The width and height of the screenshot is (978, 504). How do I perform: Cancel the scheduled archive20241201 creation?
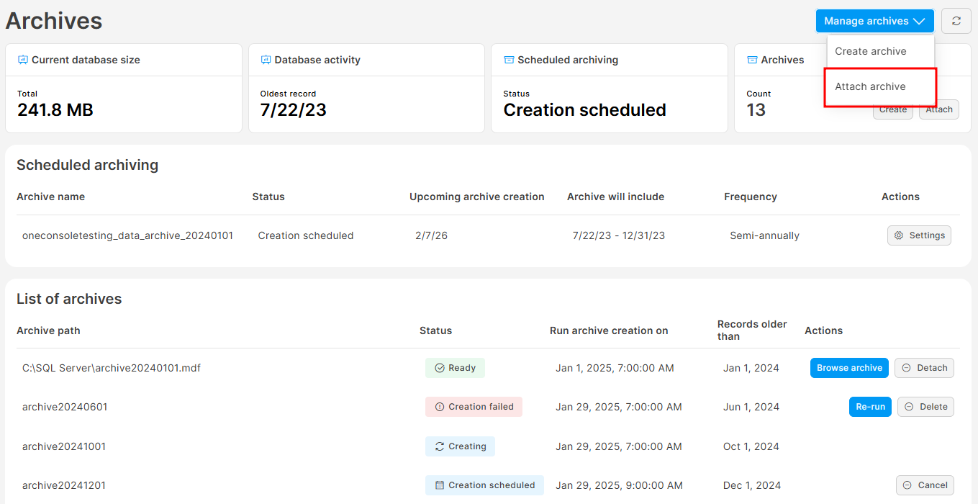tap(925, 485)
